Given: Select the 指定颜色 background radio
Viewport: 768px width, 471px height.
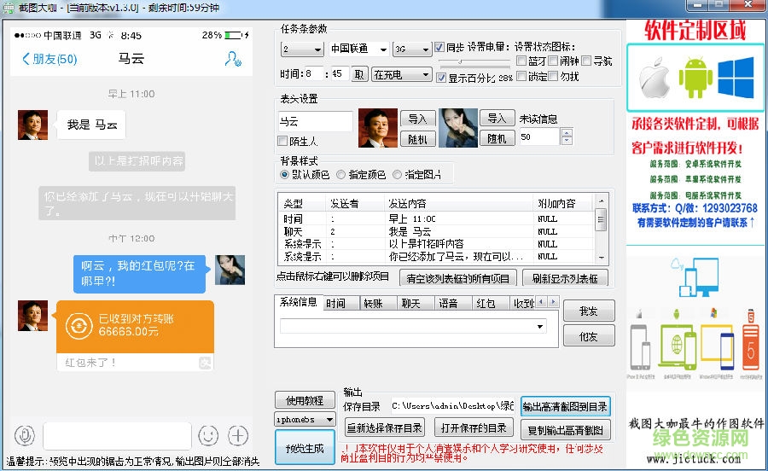Looking at the screenshot, I should [340, 174].
